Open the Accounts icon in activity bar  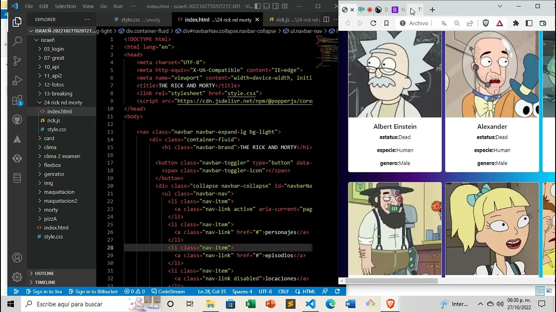pos(17,258)
